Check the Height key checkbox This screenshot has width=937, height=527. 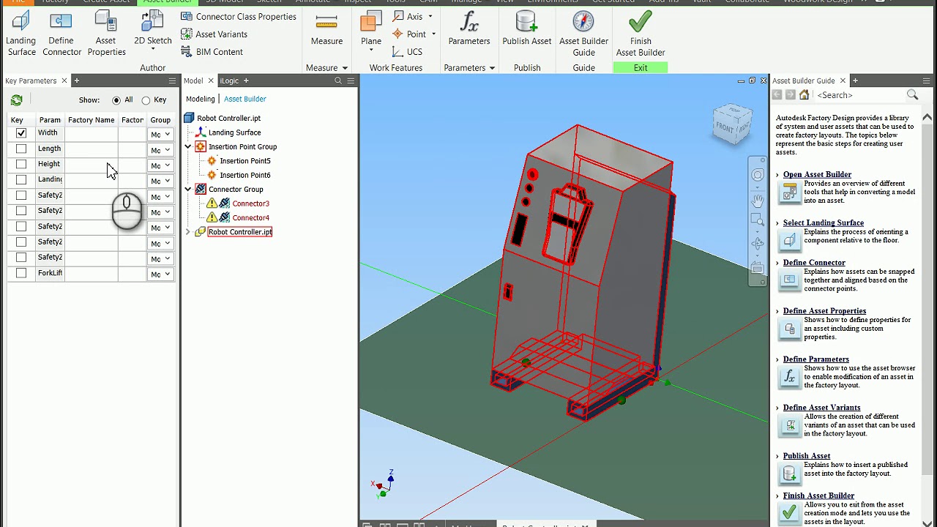point(21,164)
